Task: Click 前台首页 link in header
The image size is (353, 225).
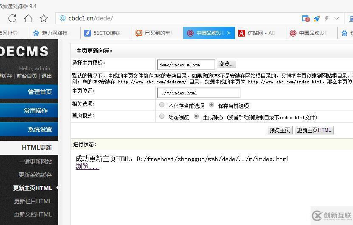Action: 27,76
